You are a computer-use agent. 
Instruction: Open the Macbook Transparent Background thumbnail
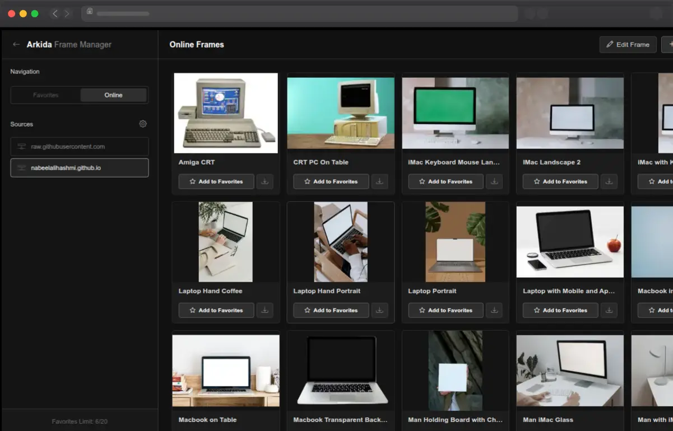341,371
